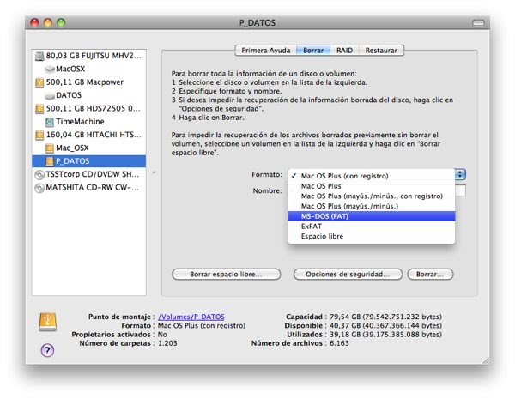515x399 pixels.
Task: Select the Mac_OSX volume row
Action: (89, 148)
